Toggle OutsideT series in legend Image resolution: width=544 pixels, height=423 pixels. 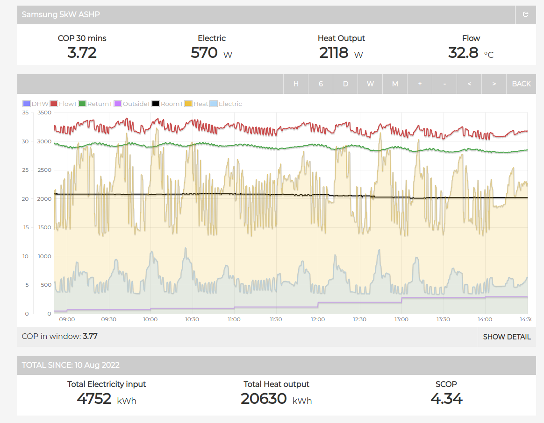click(x=132, y=104)
